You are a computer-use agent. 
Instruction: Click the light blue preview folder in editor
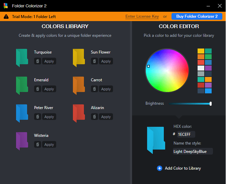(156, 140)
